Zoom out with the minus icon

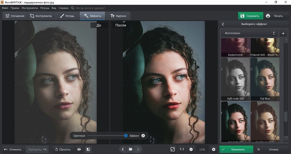191,149
